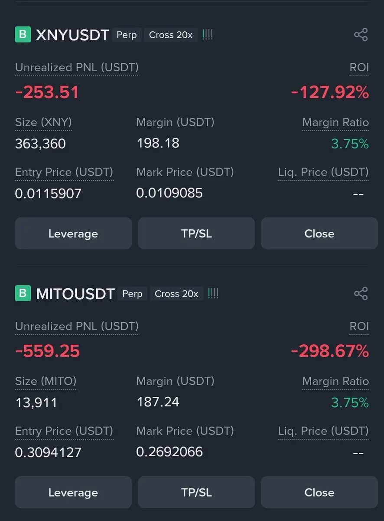The height and width of the screenshot is (521, 384).
Task: Close the MITOUSDT position
Action: pyautogui.click(x=319, y=492)
